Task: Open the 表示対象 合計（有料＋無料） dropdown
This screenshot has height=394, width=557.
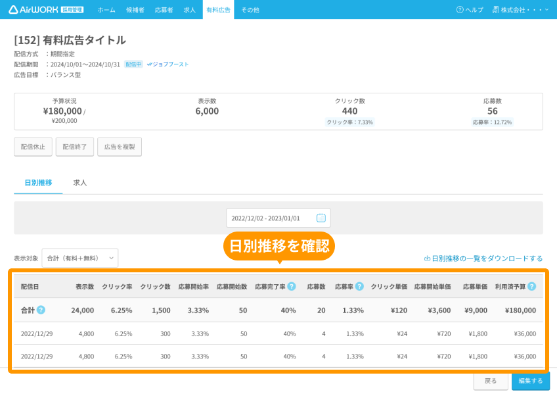Action: (80, 258)
